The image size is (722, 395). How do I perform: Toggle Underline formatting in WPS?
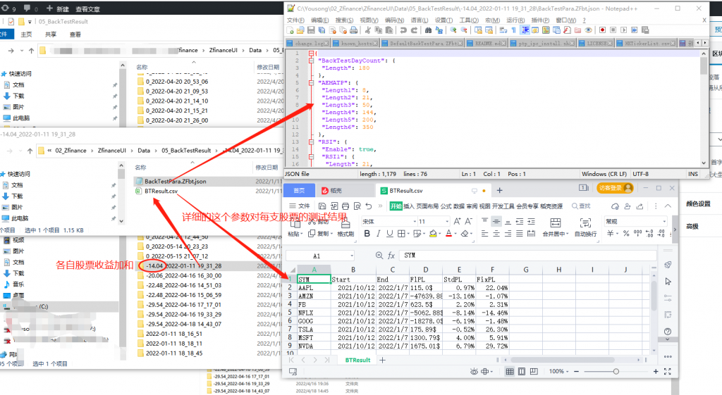389,234
